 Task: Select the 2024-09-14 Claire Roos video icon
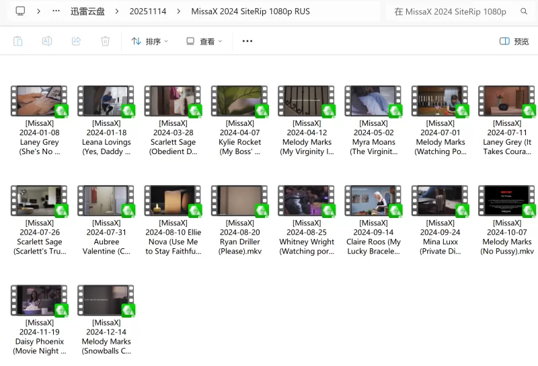pos(373,201)
